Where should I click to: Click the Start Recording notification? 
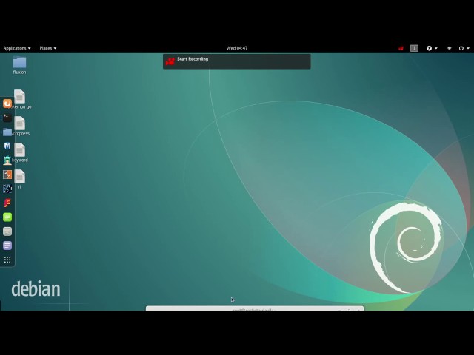(237, 61)
